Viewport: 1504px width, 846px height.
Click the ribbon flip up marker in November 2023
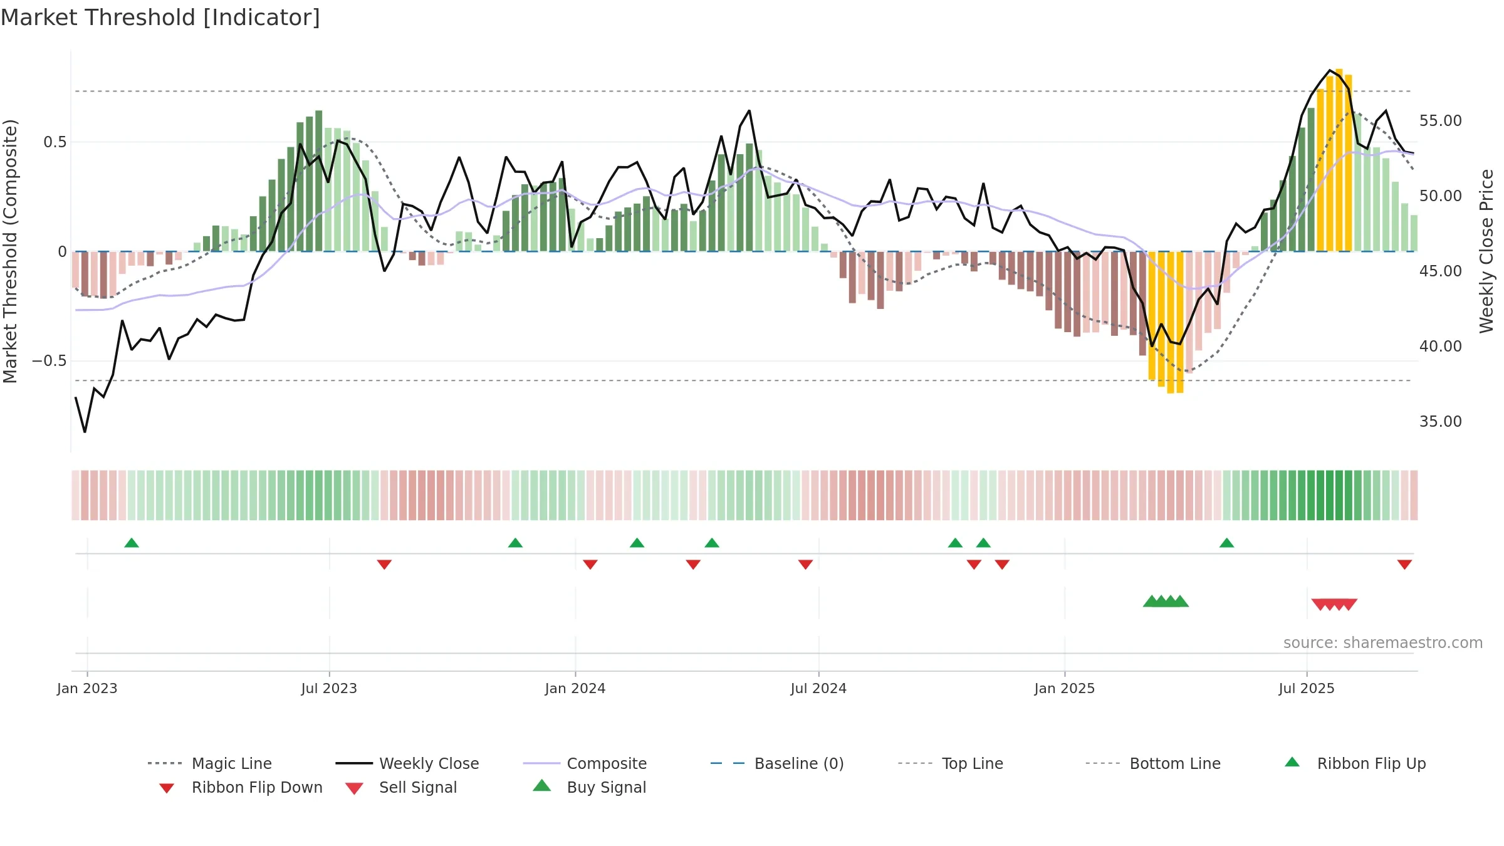coord(515,543)
